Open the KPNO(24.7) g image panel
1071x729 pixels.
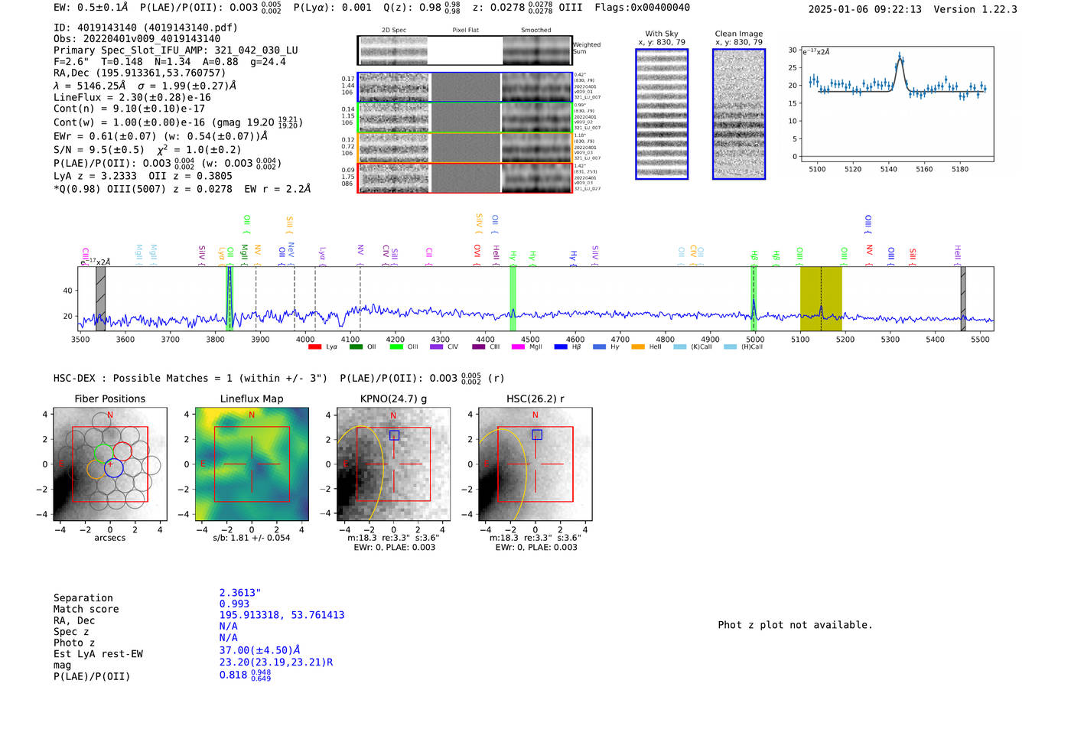click(393, 464)
